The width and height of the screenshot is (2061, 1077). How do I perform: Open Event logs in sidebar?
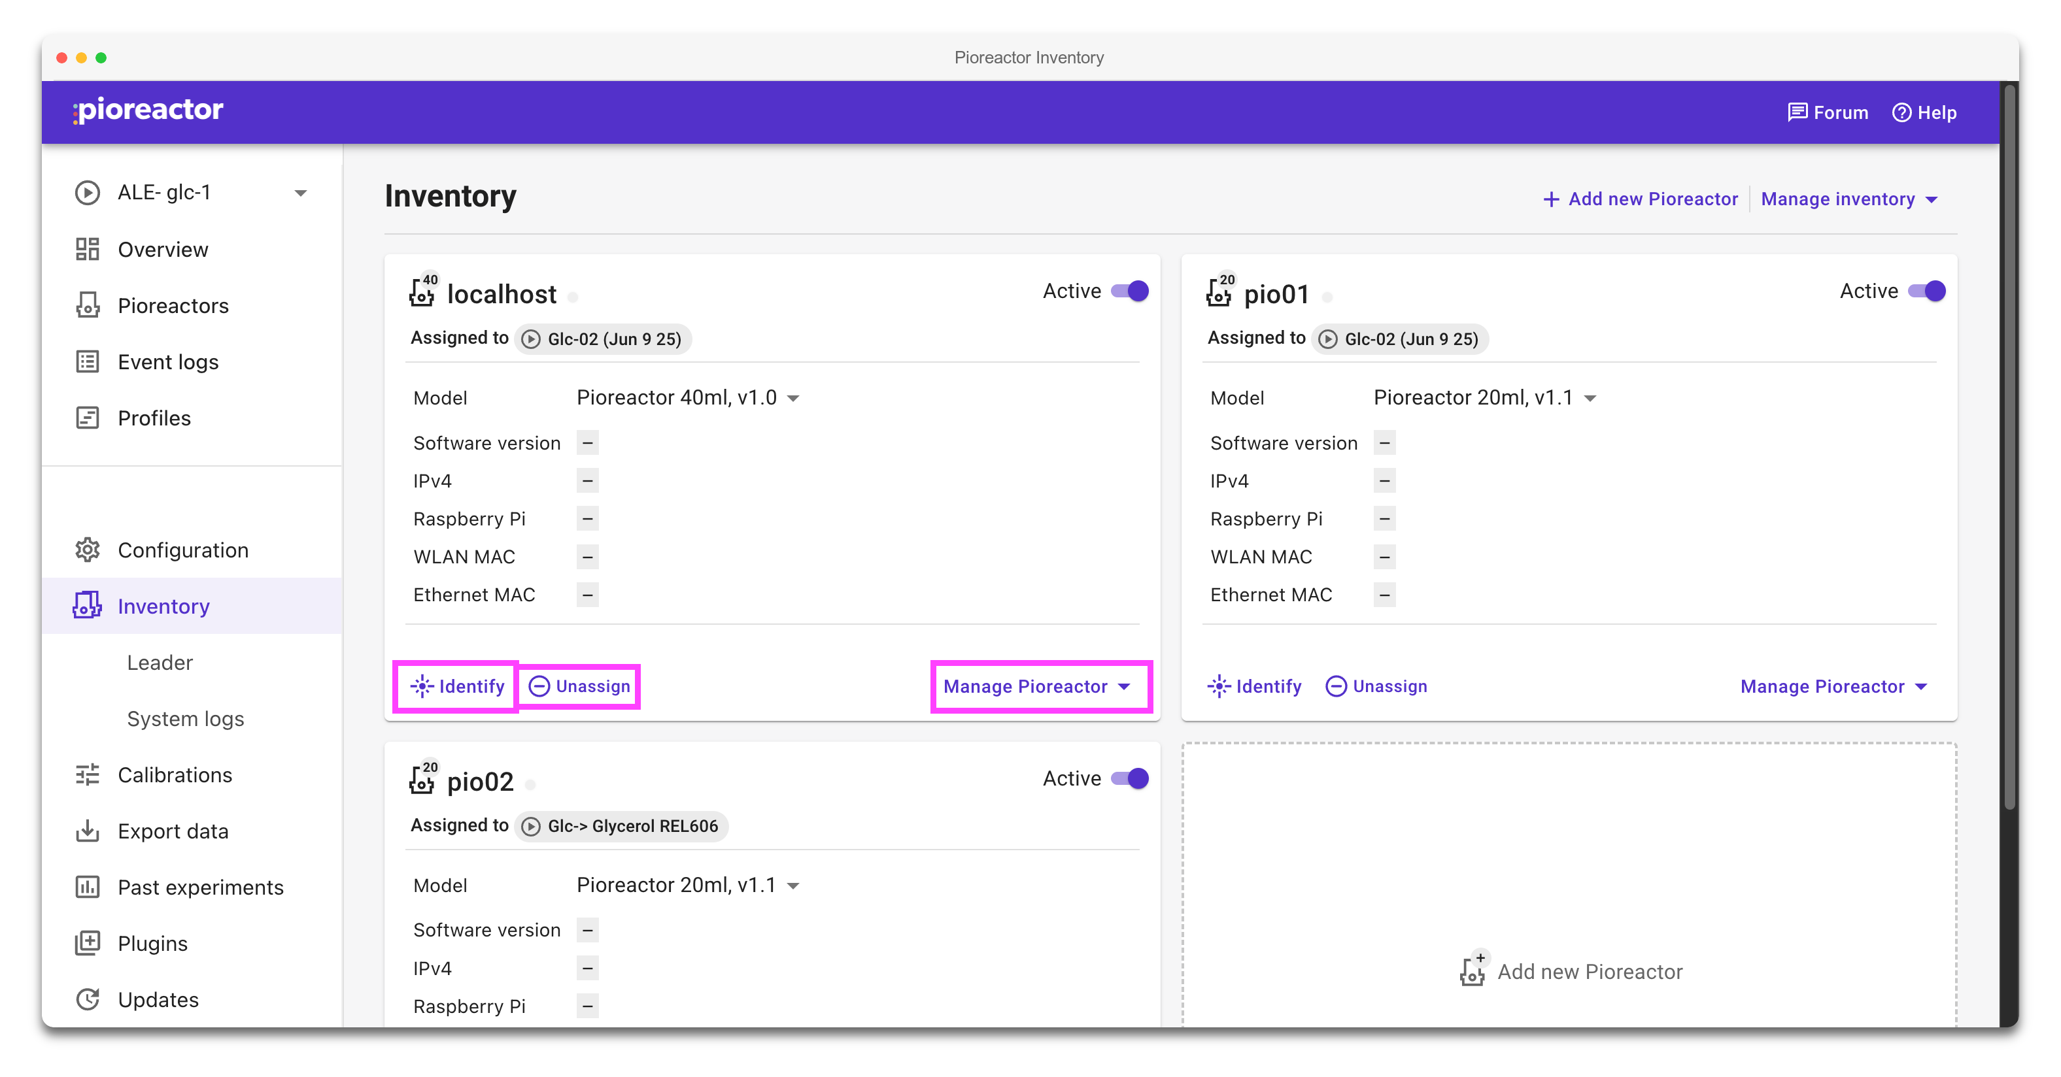pos(168,362)
